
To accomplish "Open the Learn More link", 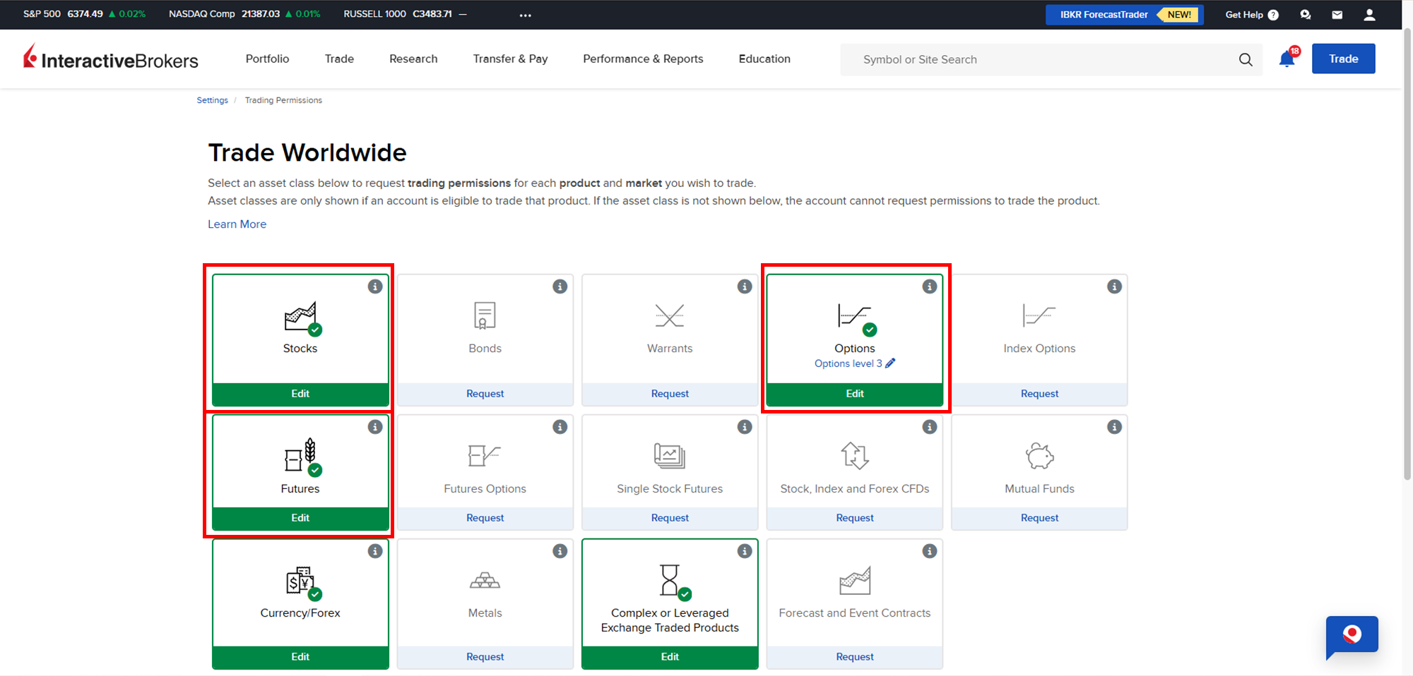I will [x=237, y=224].
